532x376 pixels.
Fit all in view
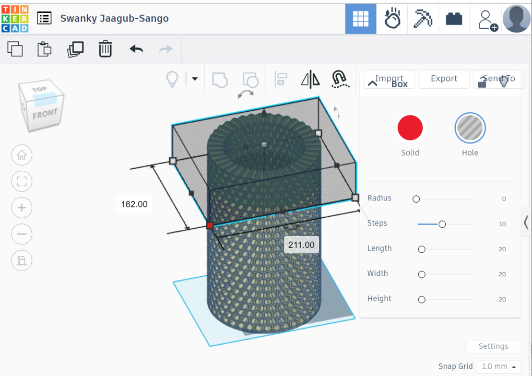[22, 181]
